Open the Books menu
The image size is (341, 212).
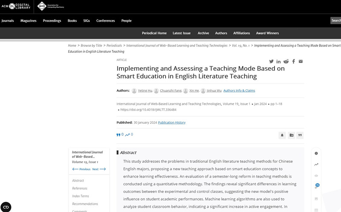click(72, 20)
